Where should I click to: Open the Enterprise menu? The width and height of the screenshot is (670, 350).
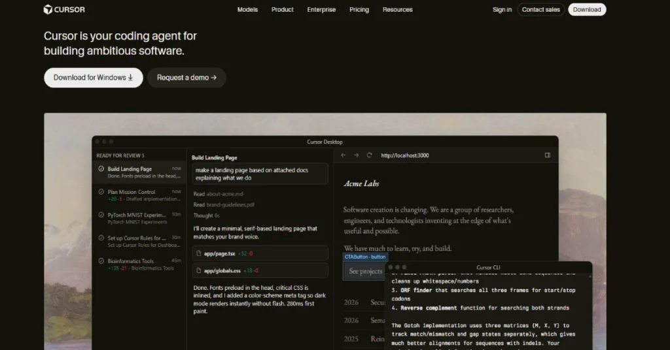[x=321, y=9]
